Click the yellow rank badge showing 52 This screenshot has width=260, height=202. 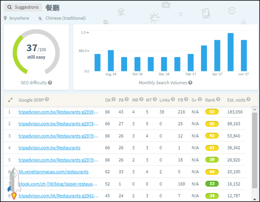[x=212, y=112]
